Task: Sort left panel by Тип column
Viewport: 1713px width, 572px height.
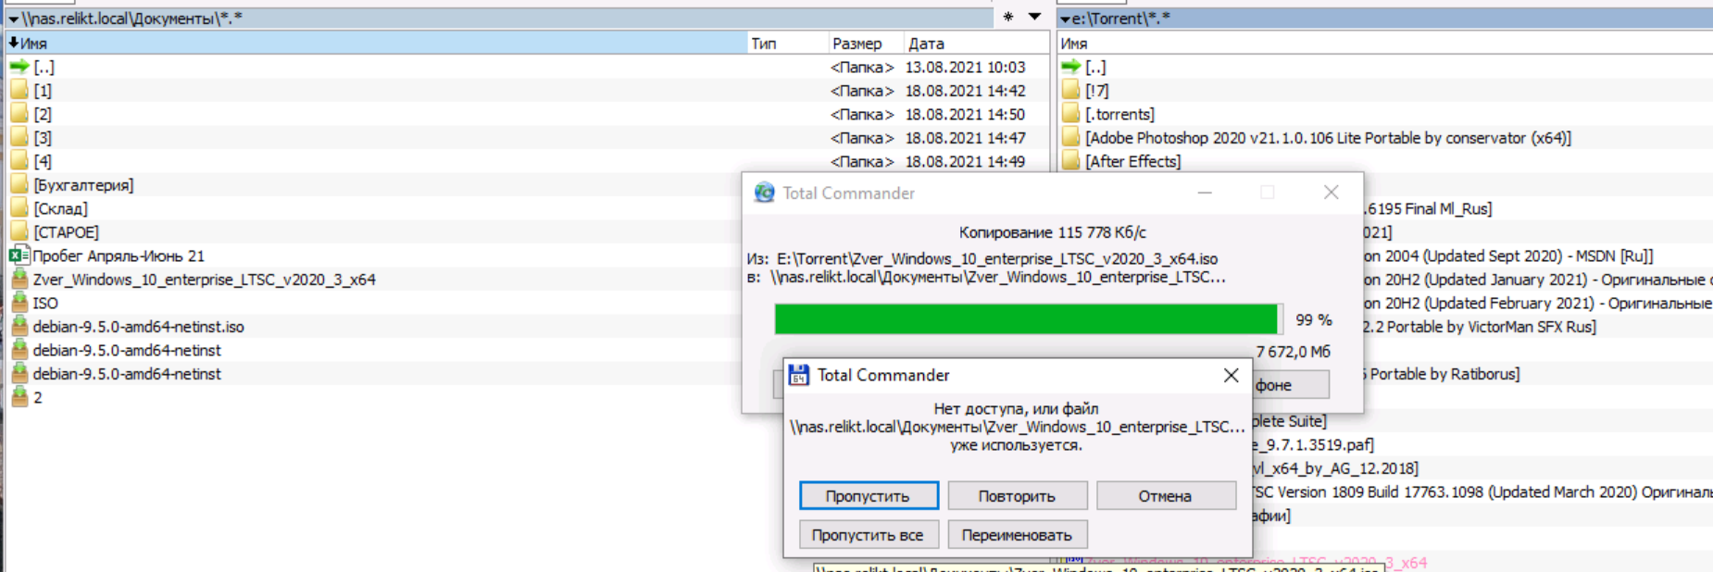Action: pyautogui.click(x=788, y=44)
